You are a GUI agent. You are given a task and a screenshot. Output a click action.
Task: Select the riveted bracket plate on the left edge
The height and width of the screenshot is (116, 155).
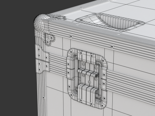pyautogui.click(x=43, y=59)
